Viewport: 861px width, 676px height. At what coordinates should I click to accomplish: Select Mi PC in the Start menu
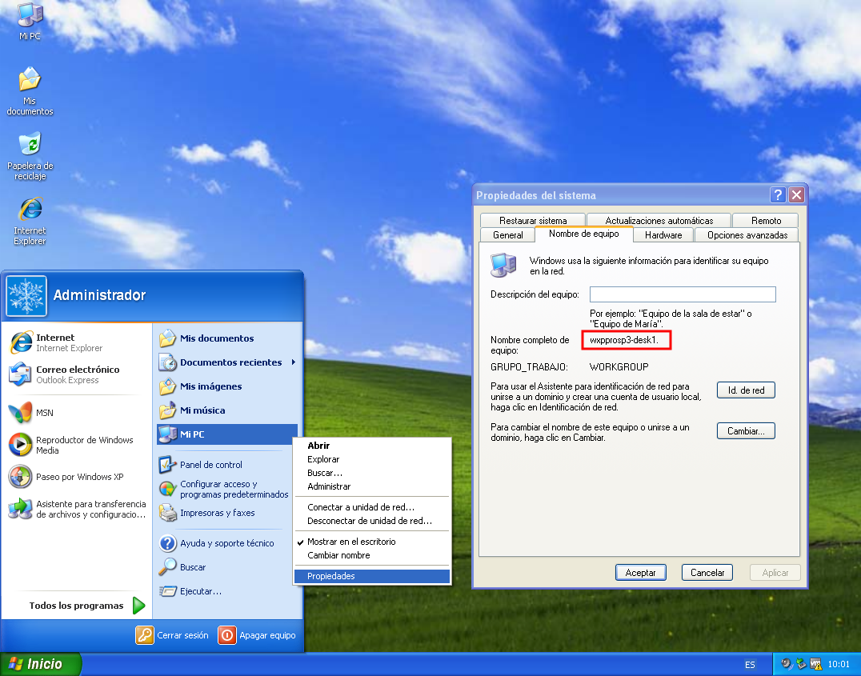click(226, 434)
